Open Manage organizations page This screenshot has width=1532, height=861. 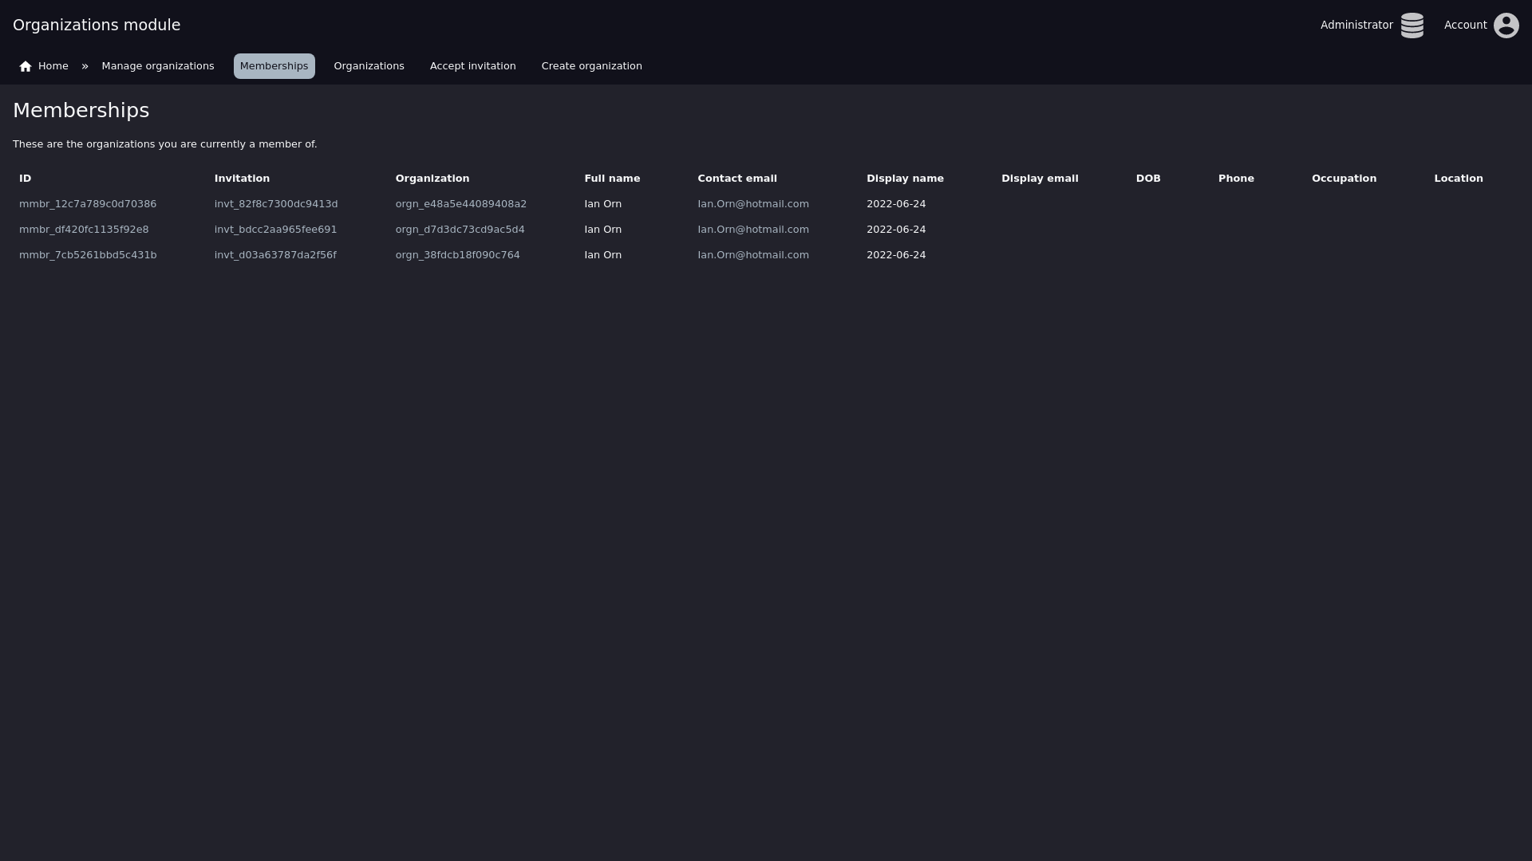[157, 66]
